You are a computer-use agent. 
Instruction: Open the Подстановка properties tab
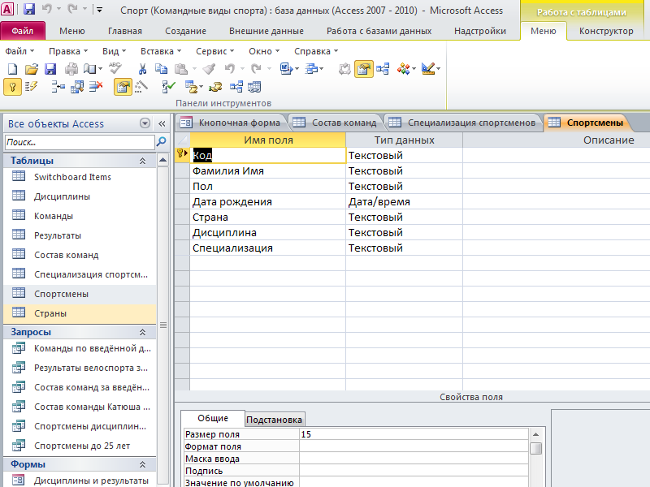click(x=274, y=420)
